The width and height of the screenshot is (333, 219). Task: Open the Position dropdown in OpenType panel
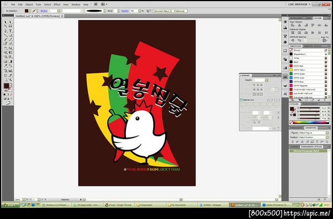[x=327, y=137]
